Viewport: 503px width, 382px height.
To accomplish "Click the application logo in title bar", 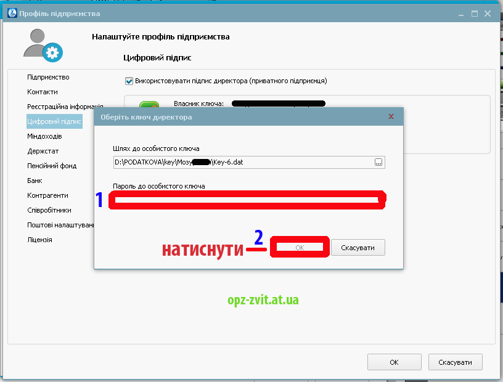I will coord(12,13).
